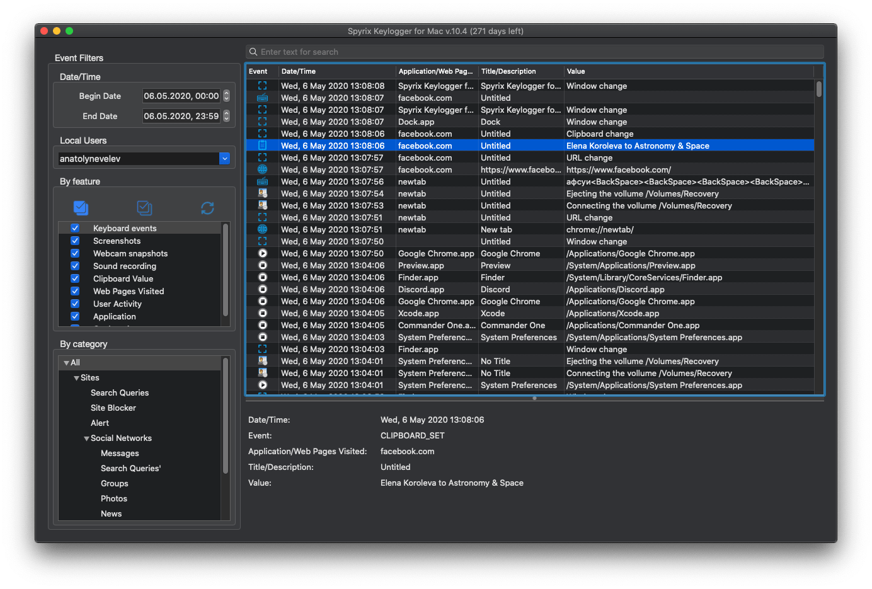Click the icon on the 13:04:01 Ejecting volume row

pos(263,361)
